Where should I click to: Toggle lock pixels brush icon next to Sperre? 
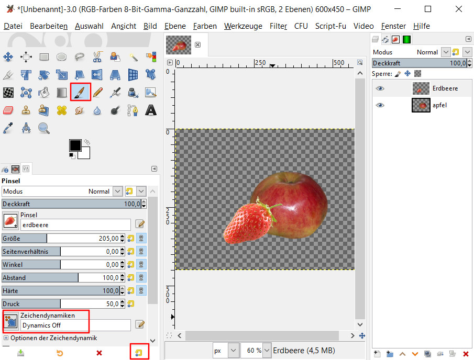[398, 73]
